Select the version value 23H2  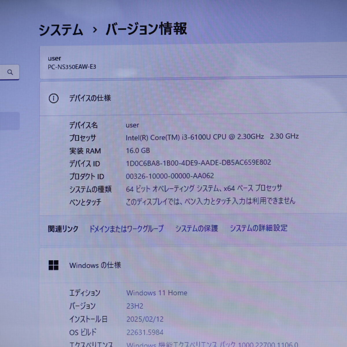[135, 306]
